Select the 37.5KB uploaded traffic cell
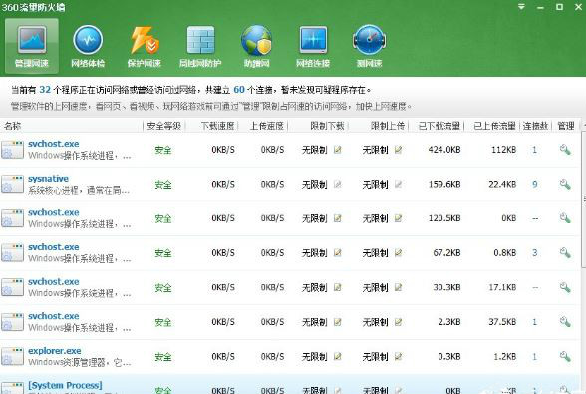 click(x=502, y=322)
